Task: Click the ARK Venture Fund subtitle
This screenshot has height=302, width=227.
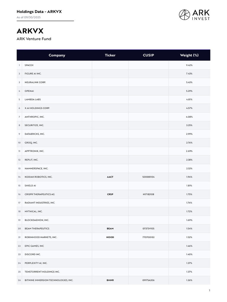Action: [34, 39]
